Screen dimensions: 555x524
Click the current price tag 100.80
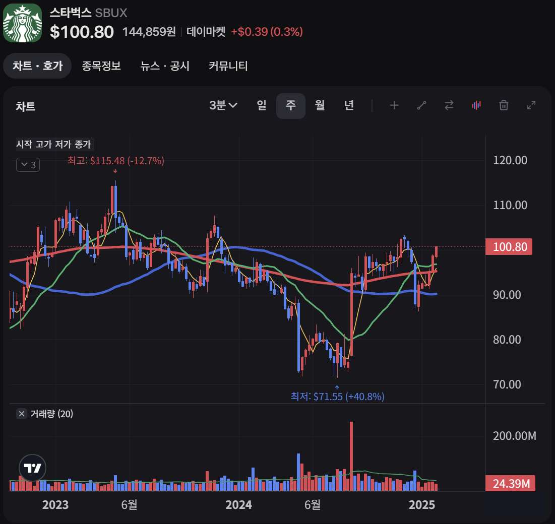(509, 246)
